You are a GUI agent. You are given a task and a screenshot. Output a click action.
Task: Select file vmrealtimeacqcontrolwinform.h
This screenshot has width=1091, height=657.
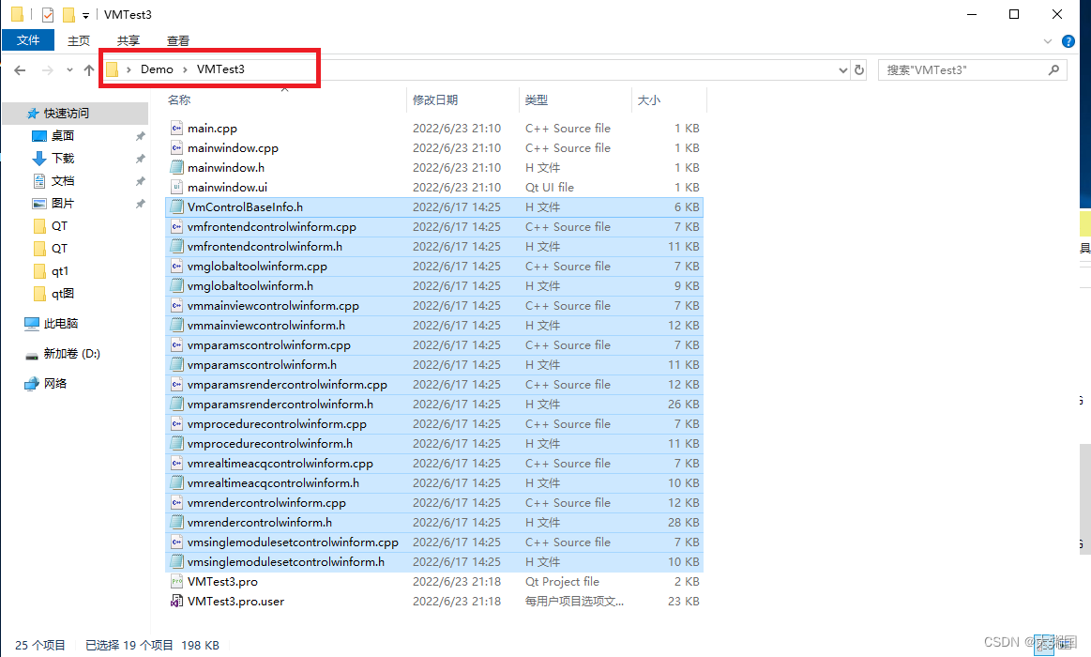pyautogui.click(x=434, y=483)
